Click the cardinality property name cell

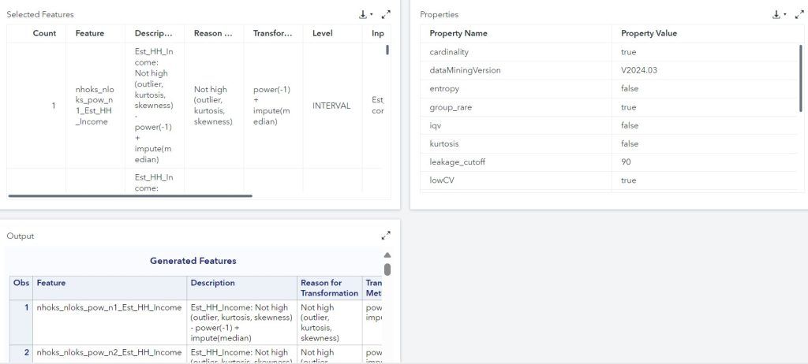click(x=449, y=52)
